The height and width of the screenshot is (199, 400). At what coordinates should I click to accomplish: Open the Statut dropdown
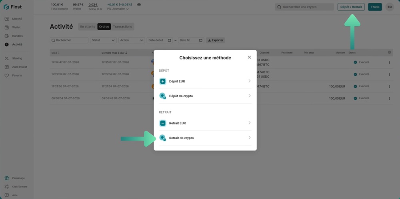tap(103, 40)
